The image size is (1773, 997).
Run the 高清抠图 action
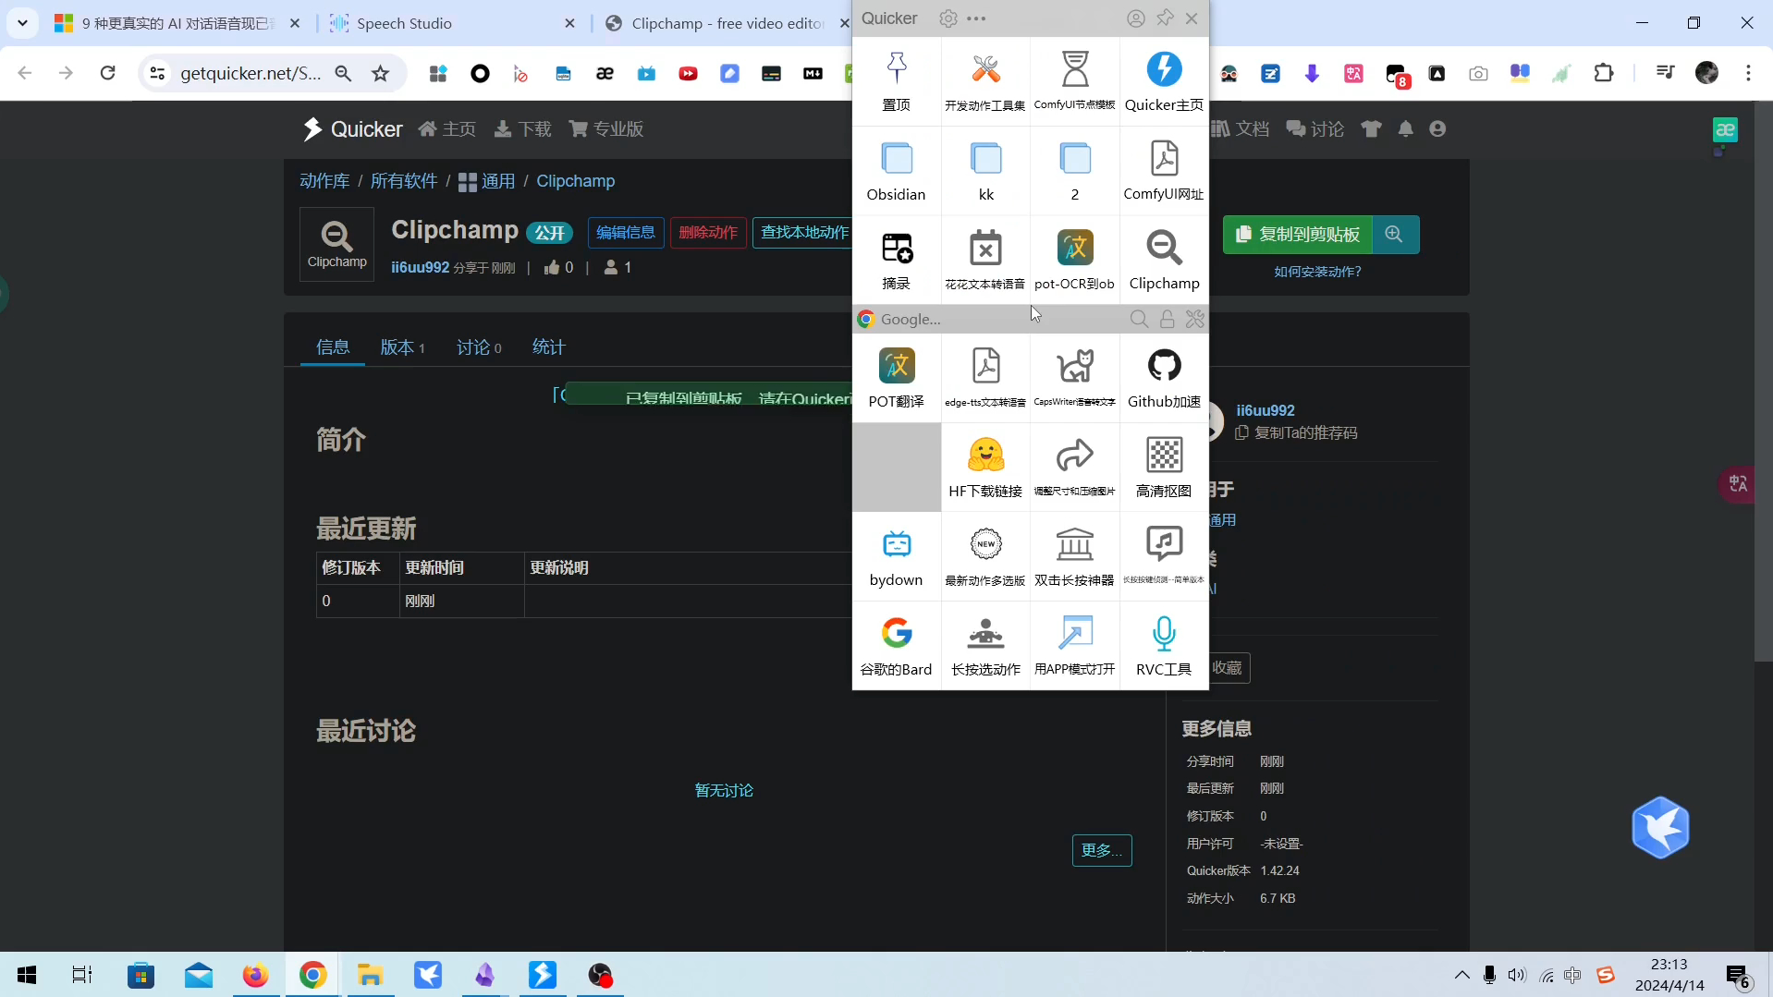(x=1163, y=467)
